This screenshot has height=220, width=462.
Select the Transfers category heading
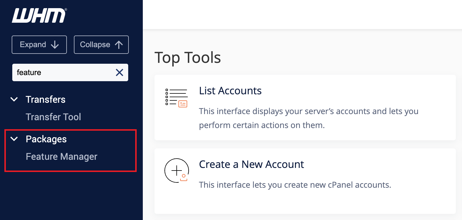(46, 100)
